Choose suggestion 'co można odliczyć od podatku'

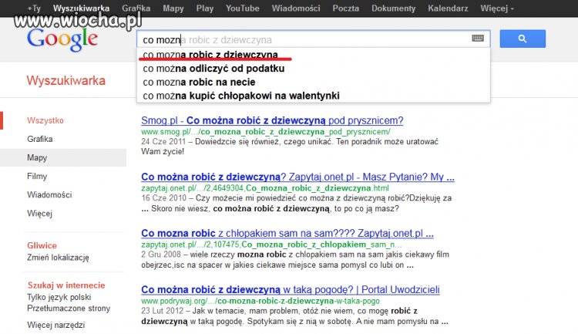314,69
